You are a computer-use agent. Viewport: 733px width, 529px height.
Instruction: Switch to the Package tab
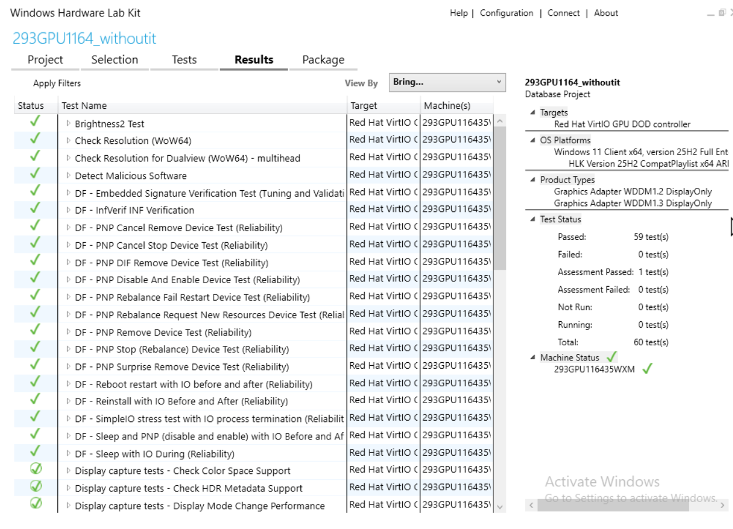(323, 60)
